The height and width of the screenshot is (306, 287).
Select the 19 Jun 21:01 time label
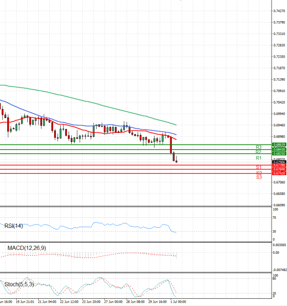pos(25,302)
